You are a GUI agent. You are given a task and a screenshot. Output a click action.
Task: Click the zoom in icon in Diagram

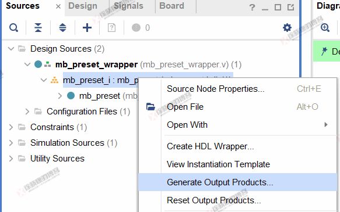click(x=325, y=28)
